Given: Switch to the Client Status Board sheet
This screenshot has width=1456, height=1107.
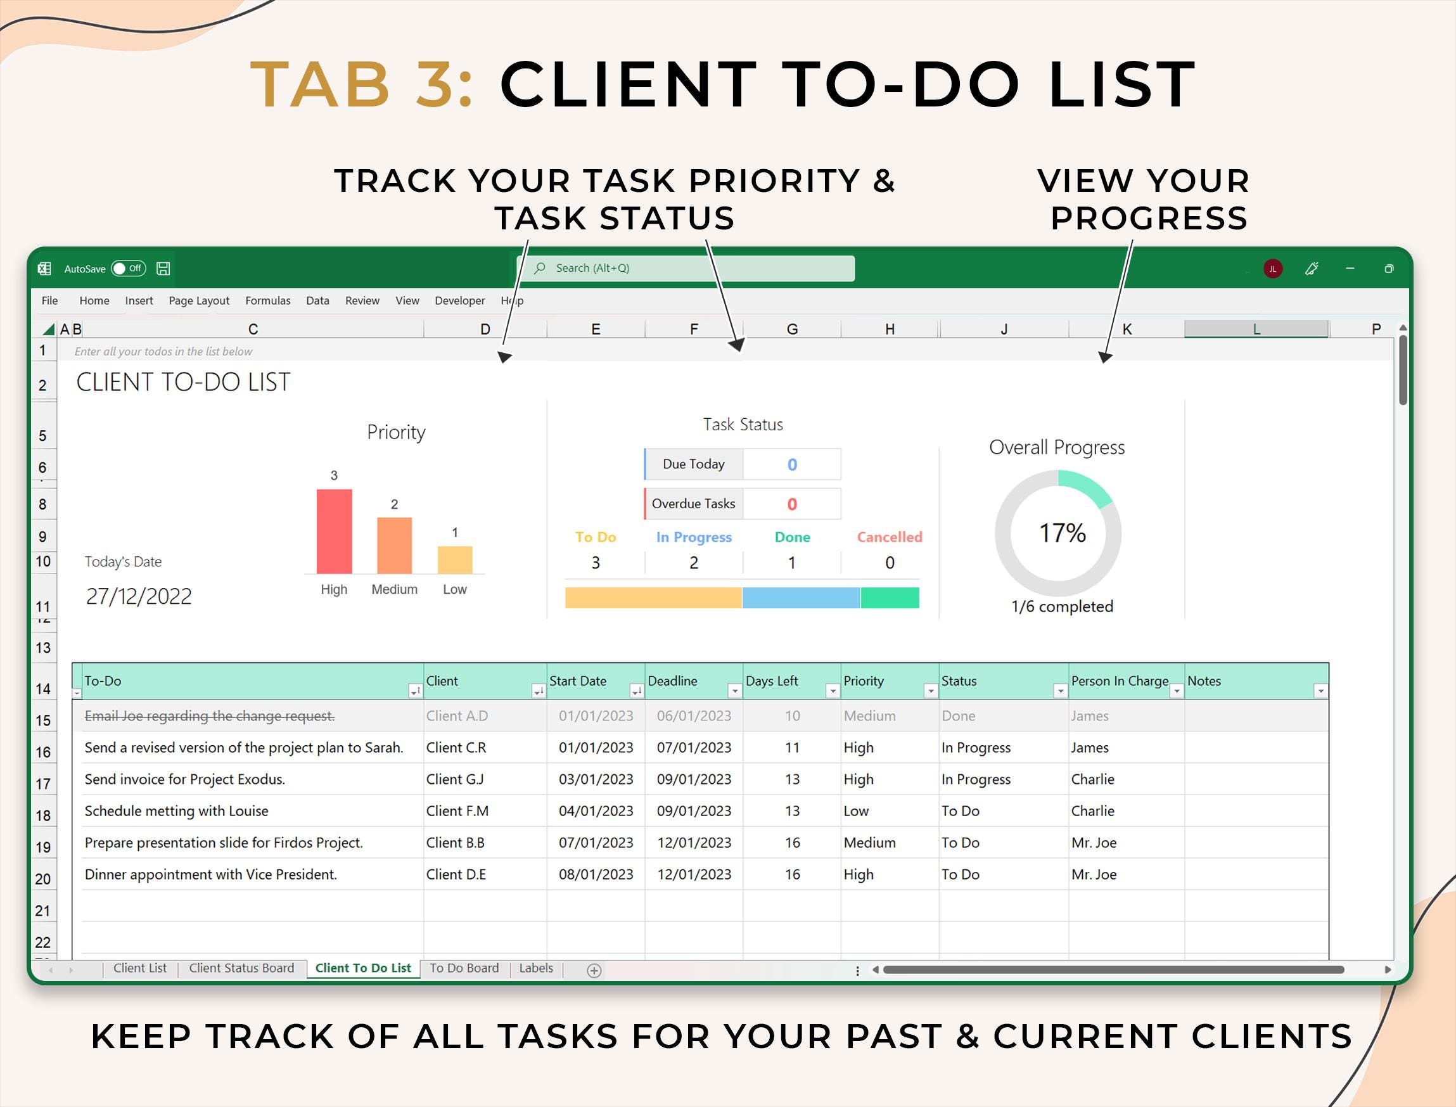Looking at the screenshot, I should (241, 968).
